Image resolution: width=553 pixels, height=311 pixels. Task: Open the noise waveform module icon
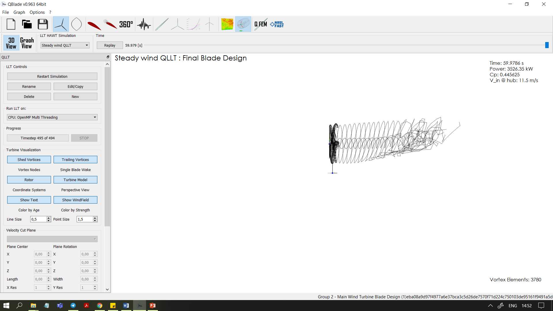pyautogui.click(x=144, y=24)
